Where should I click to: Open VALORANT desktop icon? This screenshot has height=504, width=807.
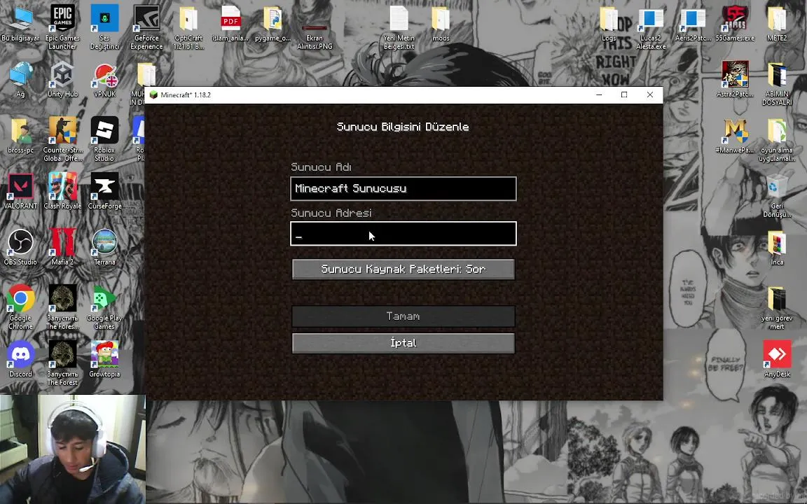pyautogui.click(x=20, y=191)
